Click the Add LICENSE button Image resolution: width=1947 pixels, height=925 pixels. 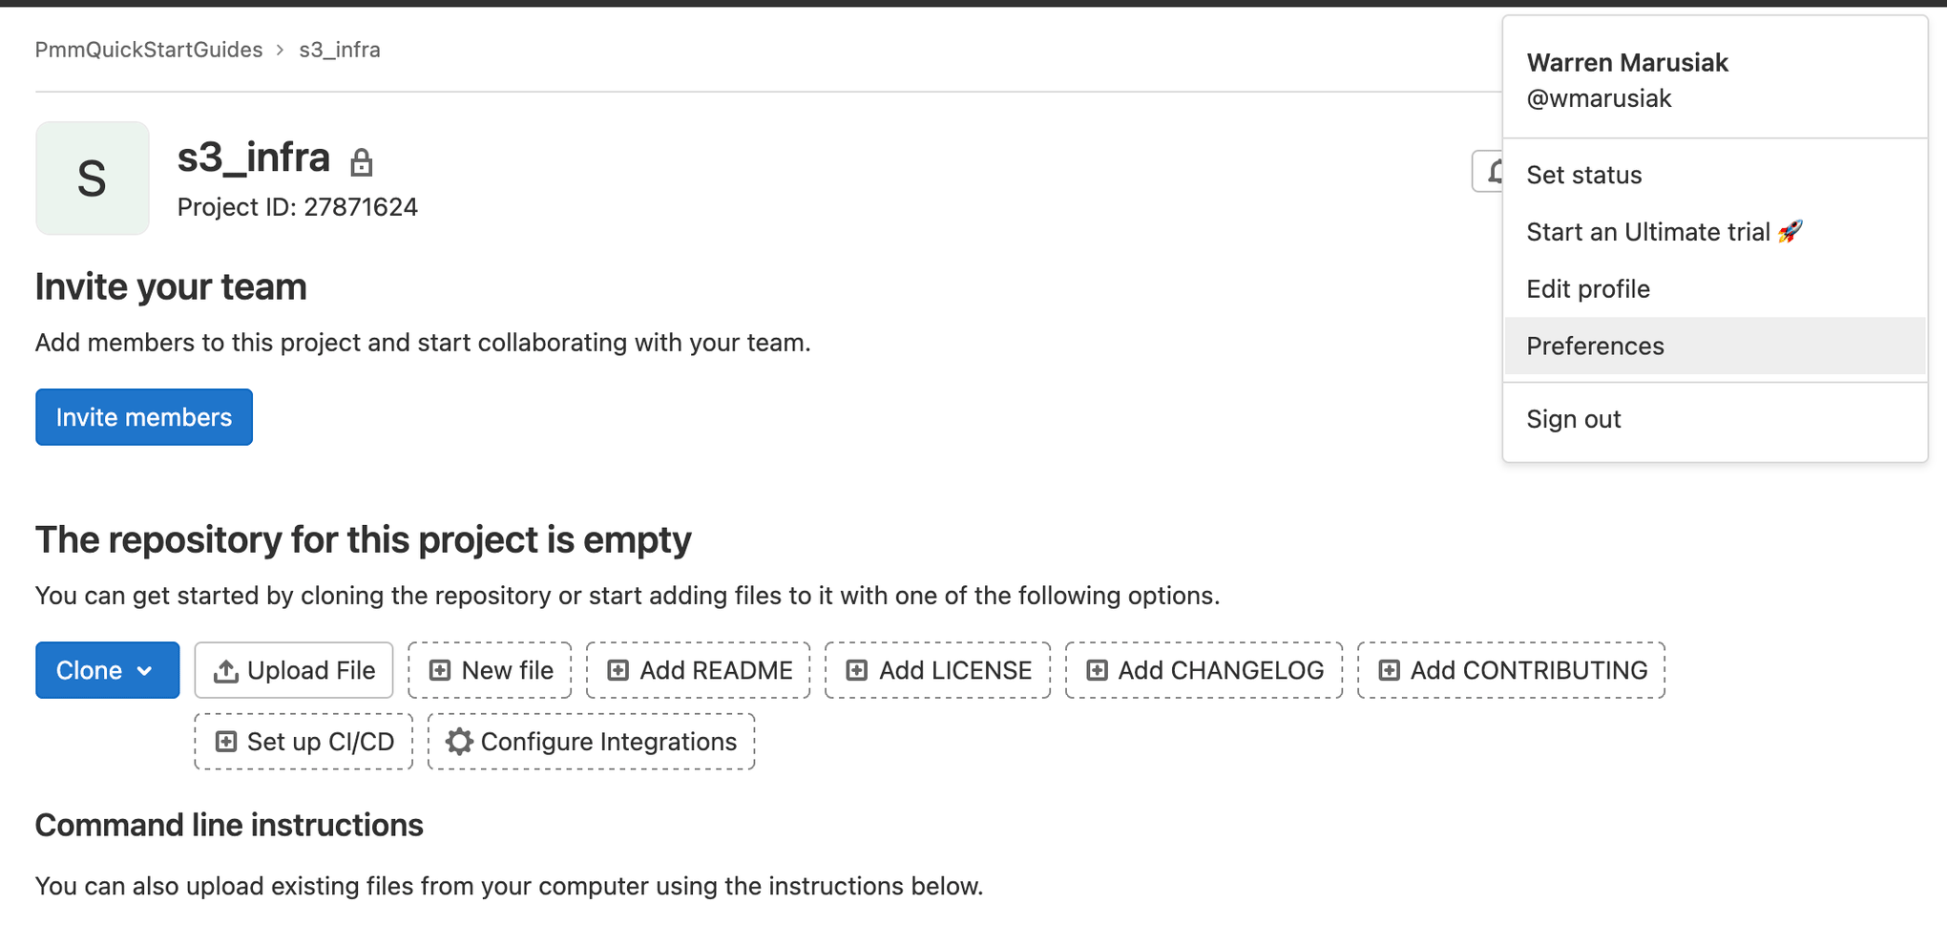tap(937, 669)
